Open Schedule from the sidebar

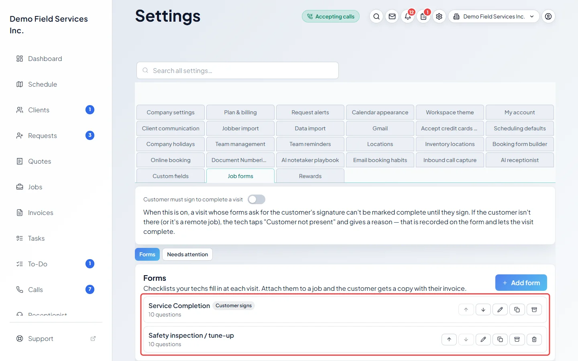(56, 84)
